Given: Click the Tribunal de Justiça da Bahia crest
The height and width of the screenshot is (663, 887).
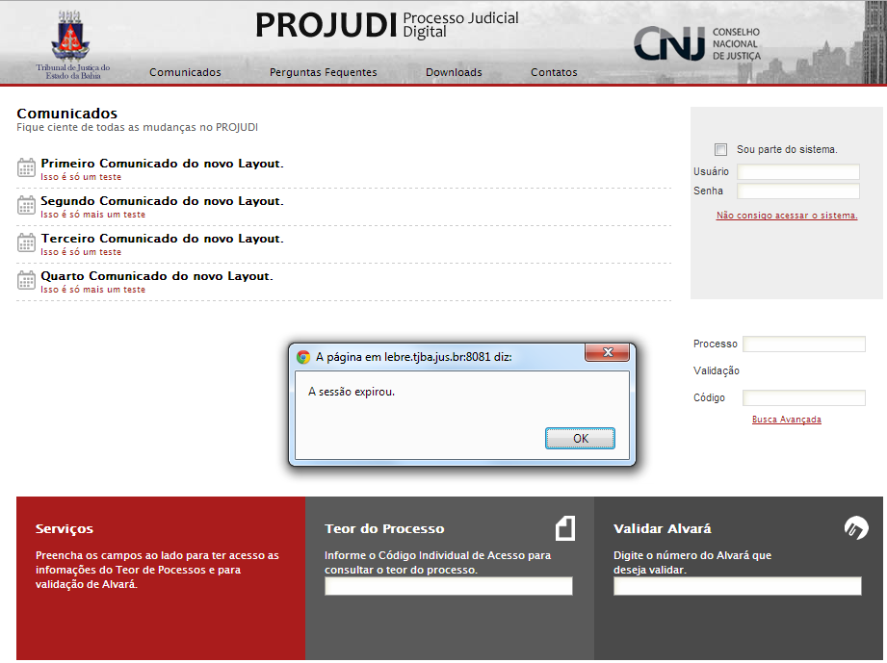Looking at the screenshot, I should pyautogui.click(x=70, y=36).
